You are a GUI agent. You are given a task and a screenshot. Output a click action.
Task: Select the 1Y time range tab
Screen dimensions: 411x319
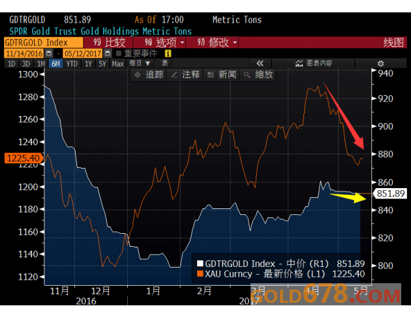click(x=88, y=64)
